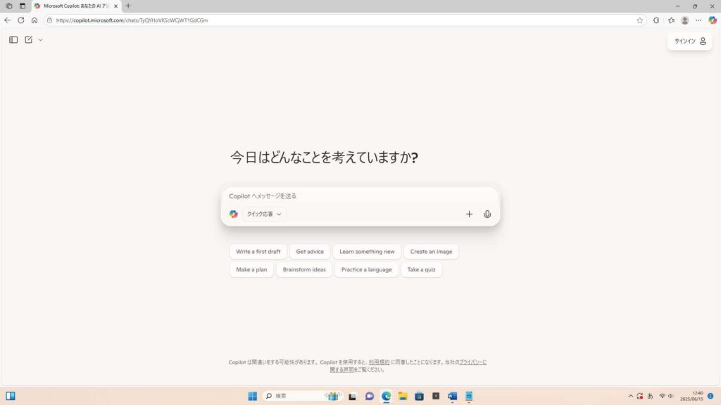
Task: Select the Microsoft Copilot browser tab
Action: click(76, 6)
